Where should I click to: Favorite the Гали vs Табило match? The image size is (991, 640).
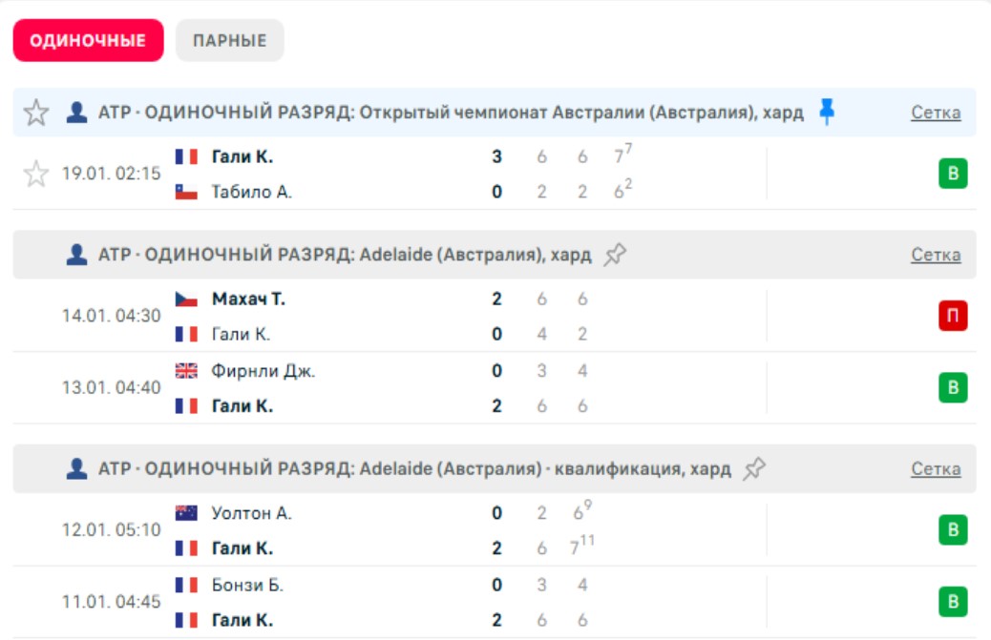pyautogui.click(x=36, y=174)
